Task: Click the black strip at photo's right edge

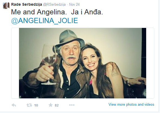Action: [144, 53]
